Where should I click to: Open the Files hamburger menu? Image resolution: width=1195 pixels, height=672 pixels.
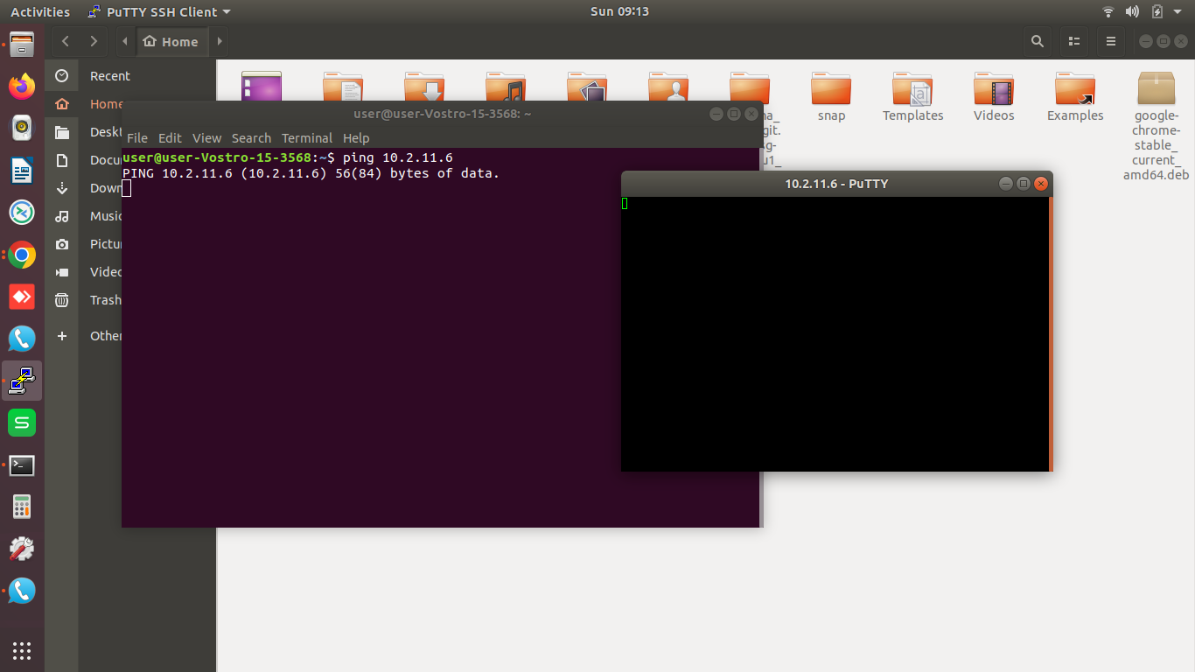(1111, 41)
